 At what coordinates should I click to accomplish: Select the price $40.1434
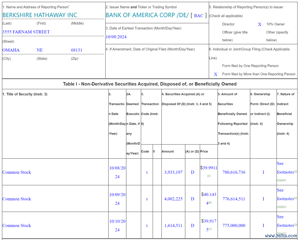point(209,199)
